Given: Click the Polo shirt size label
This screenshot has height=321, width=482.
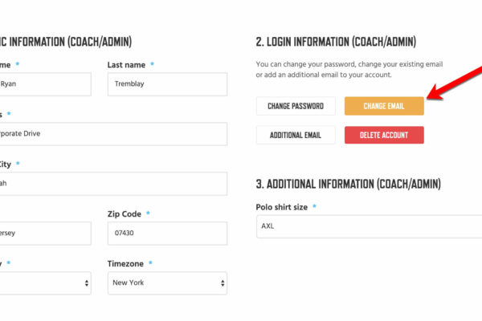Looking at the screenshot, I should (281, 207).
